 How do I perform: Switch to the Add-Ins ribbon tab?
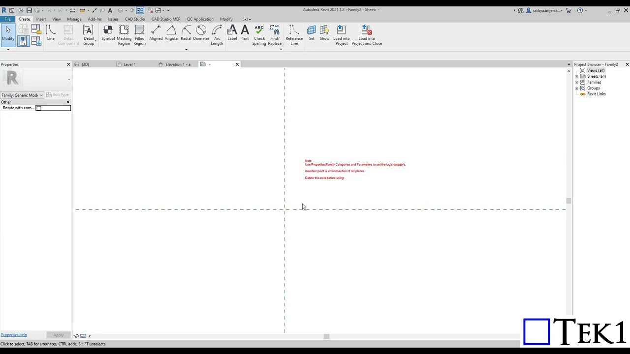point(94,19)
